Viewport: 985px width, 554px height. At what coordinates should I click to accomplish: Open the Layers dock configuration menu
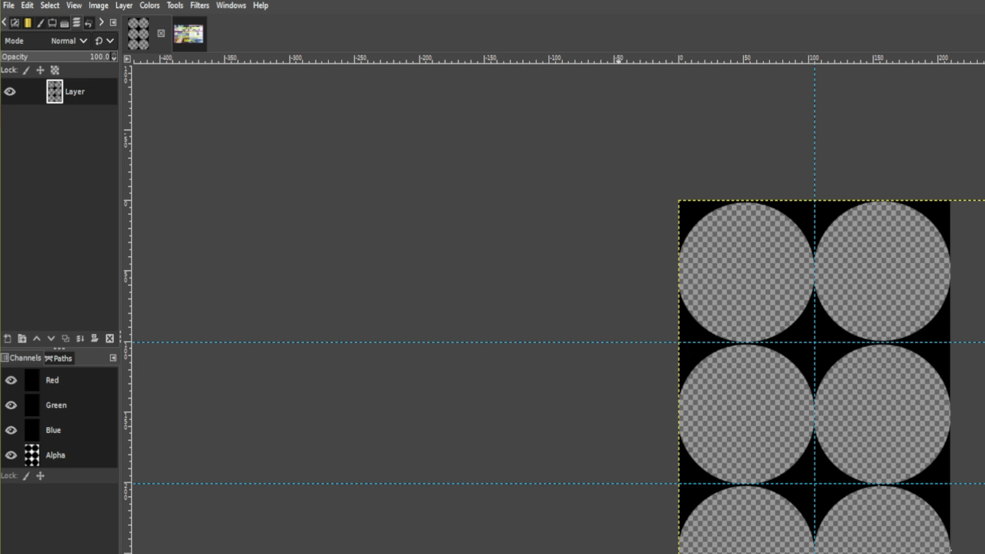tap(113, 23)
